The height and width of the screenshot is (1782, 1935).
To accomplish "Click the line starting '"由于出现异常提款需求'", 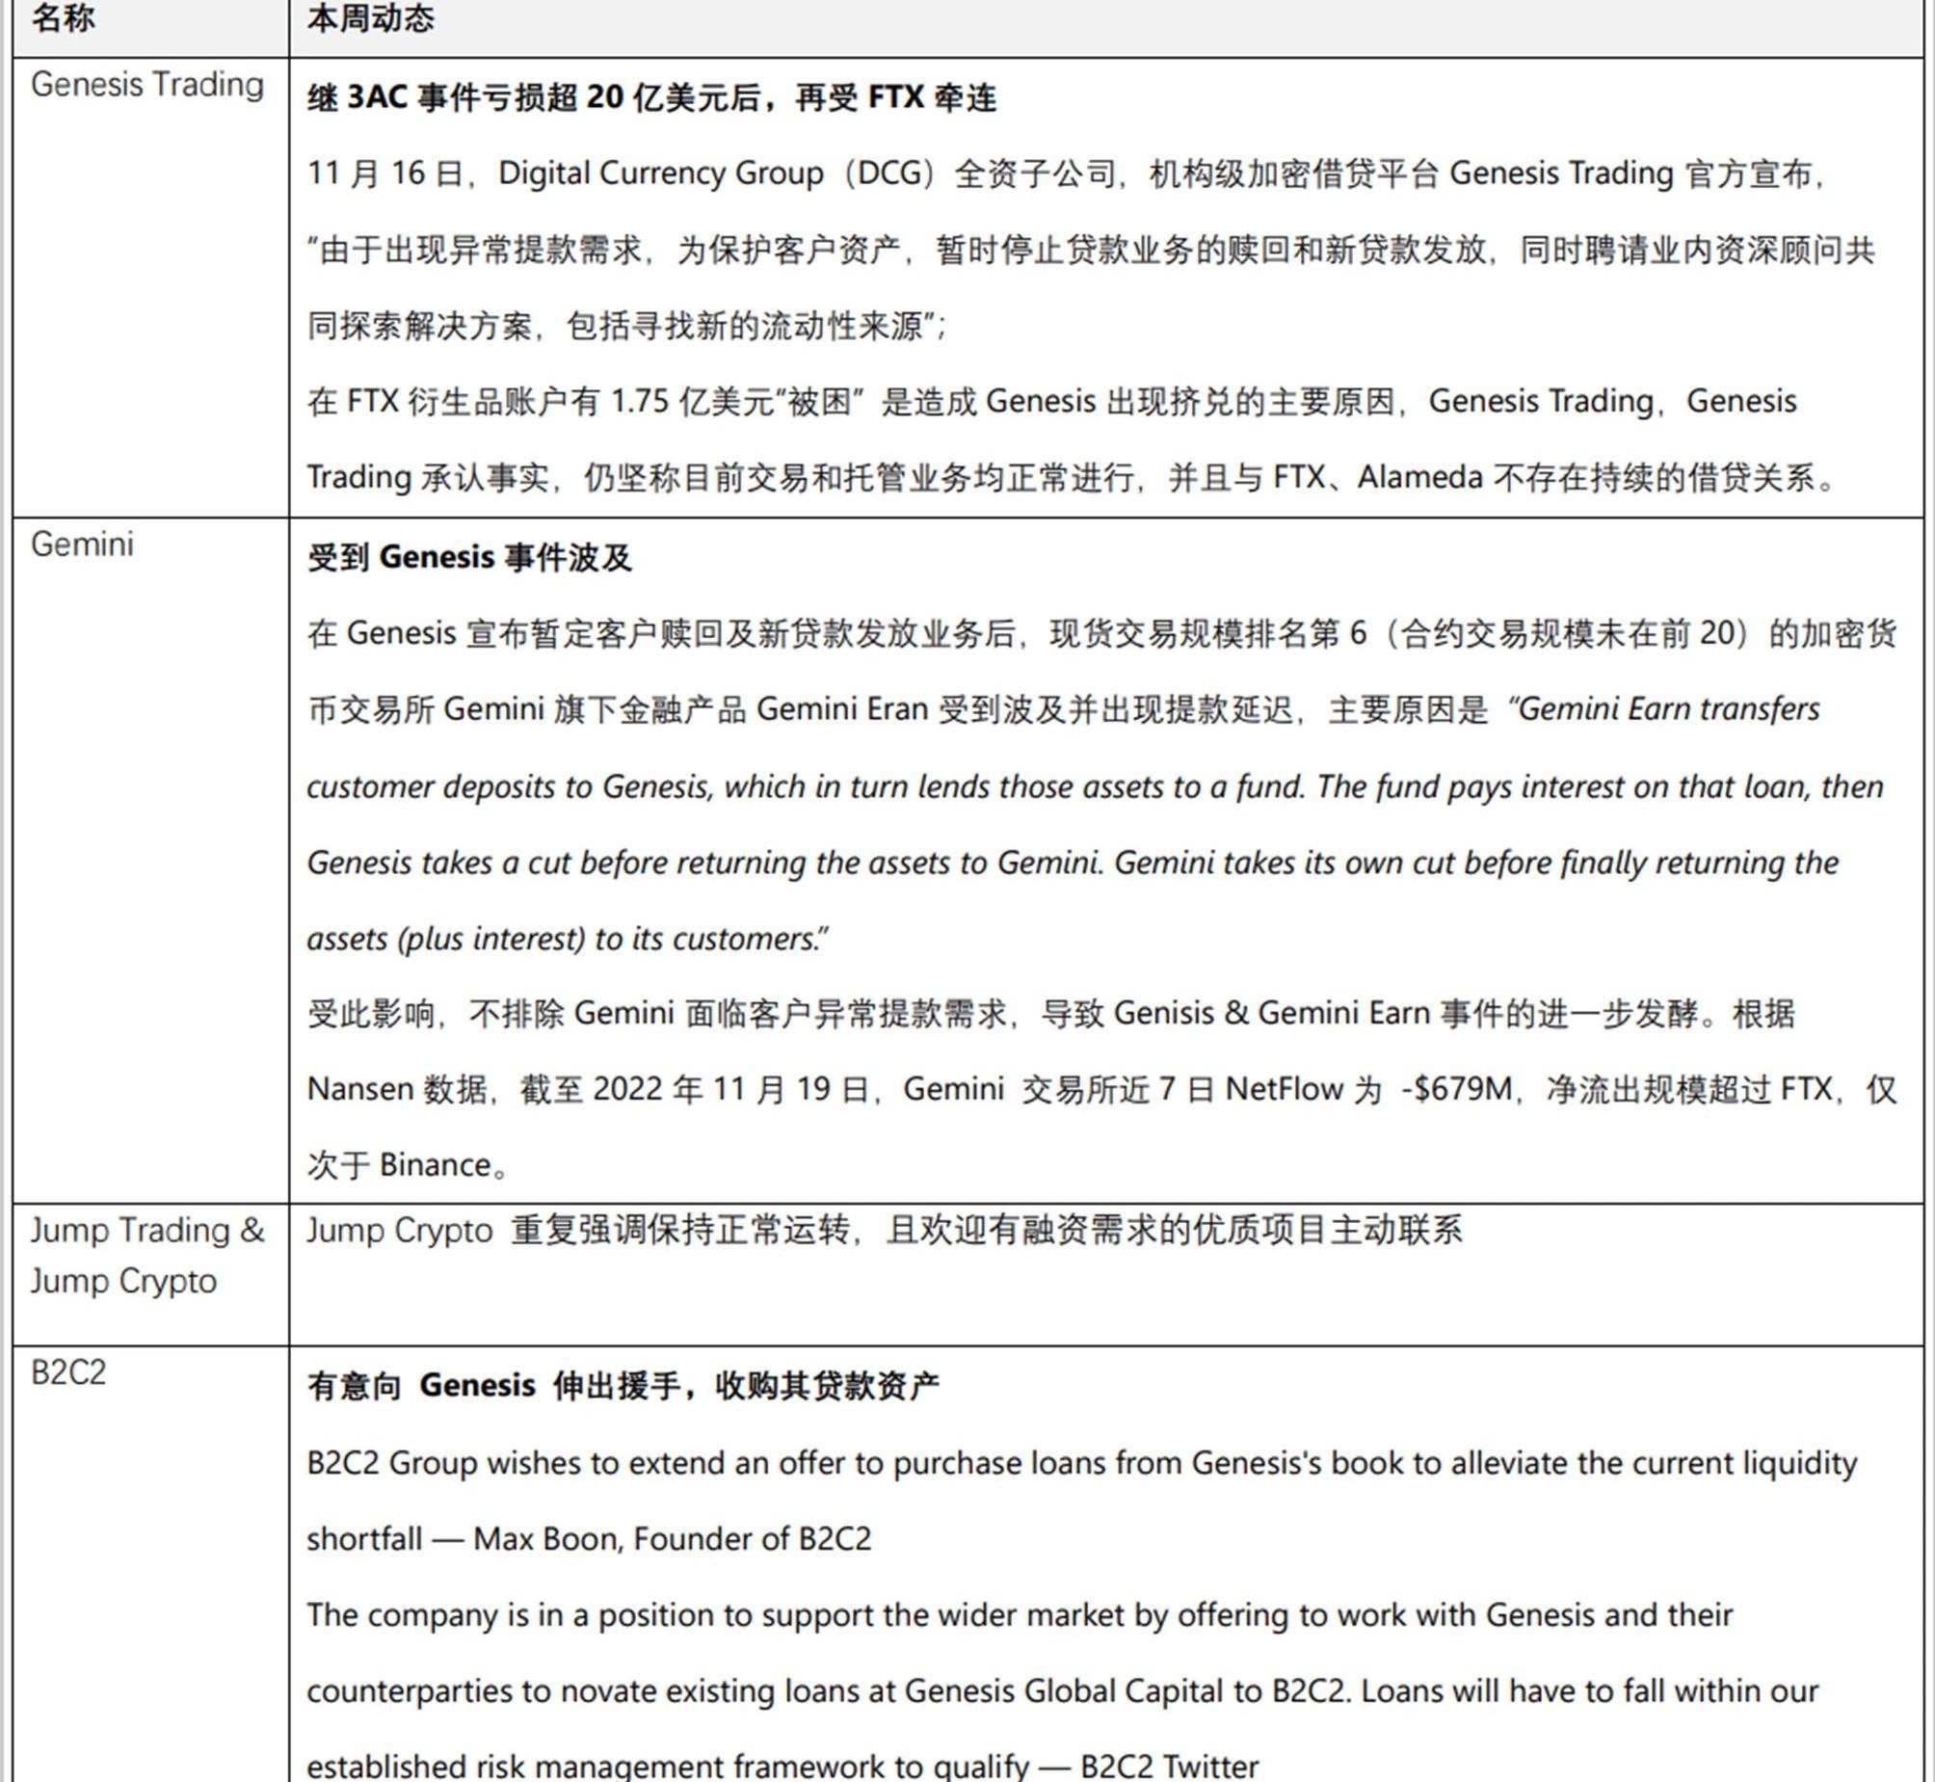I will click(x=1091, y=251).
